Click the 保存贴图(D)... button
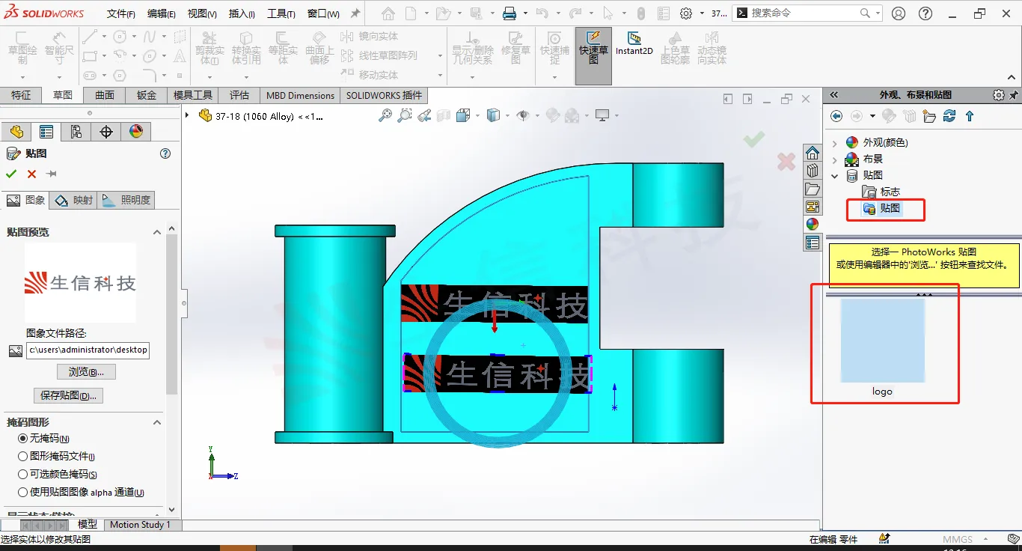The width and height of the screenshot is (1022, 551). 68,395
